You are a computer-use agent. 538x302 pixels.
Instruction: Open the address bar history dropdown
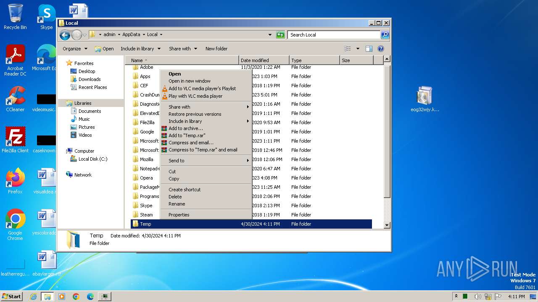point(270,35)
